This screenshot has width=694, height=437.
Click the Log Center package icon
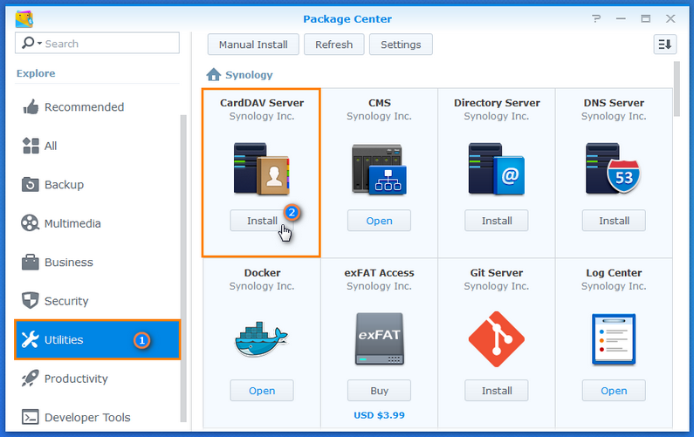point(614,339)
